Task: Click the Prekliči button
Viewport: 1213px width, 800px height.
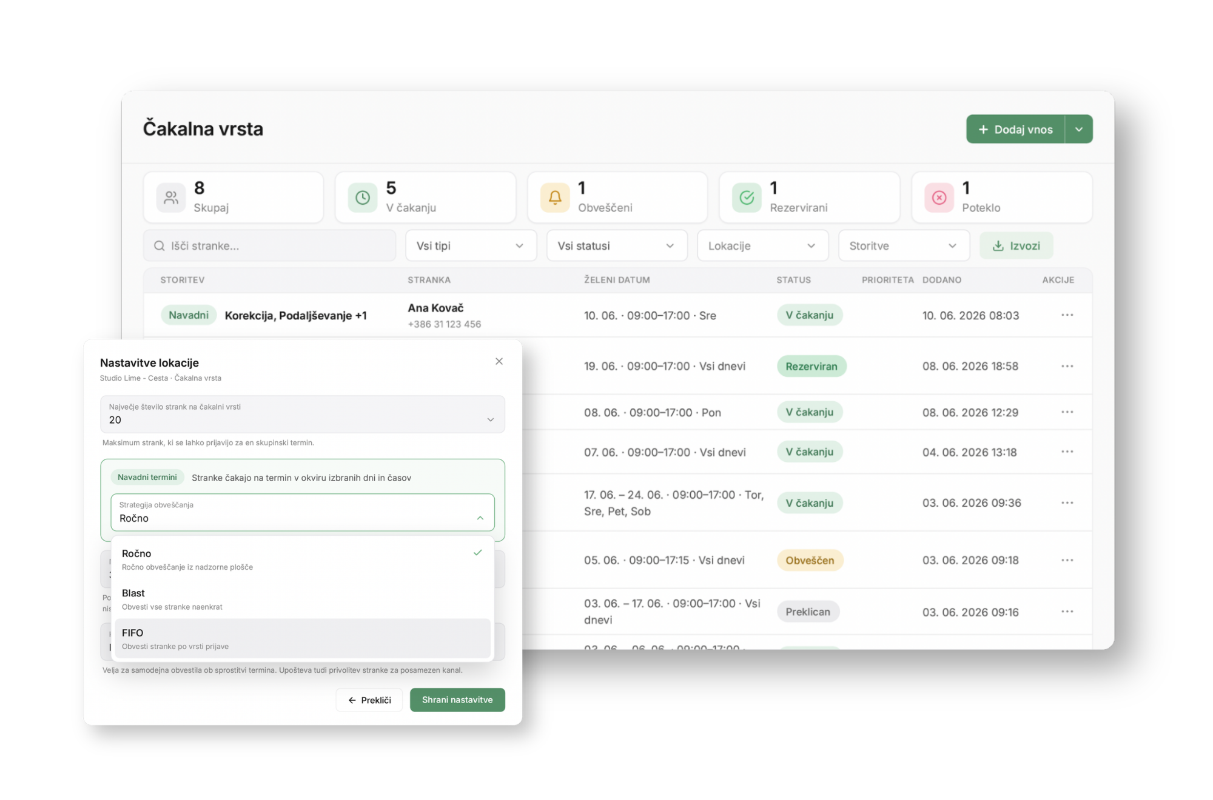Action: [369, 700]
